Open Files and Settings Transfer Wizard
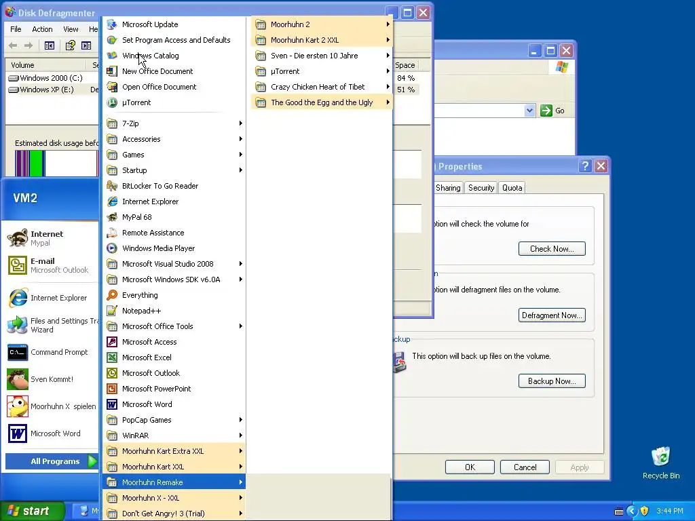 click(52, 325)
